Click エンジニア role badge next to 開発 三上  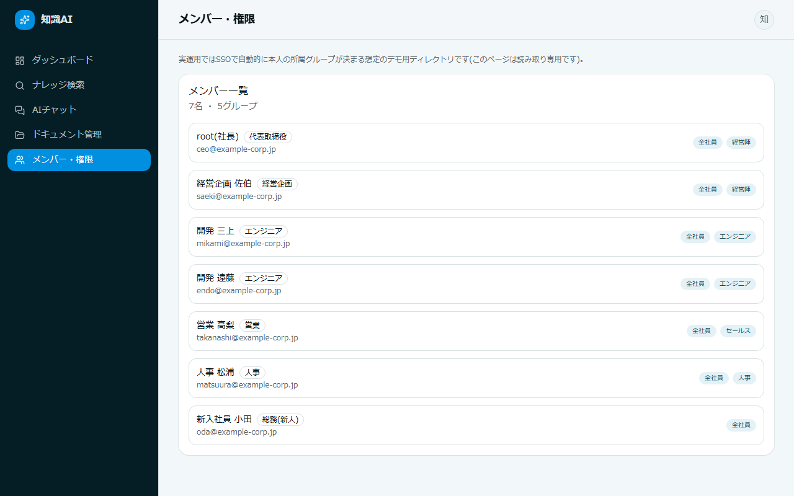pos(264,231)
